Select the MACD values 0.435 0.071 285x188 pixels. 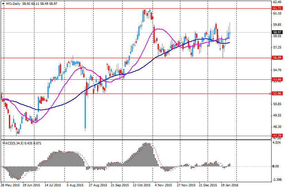point(33,143)
